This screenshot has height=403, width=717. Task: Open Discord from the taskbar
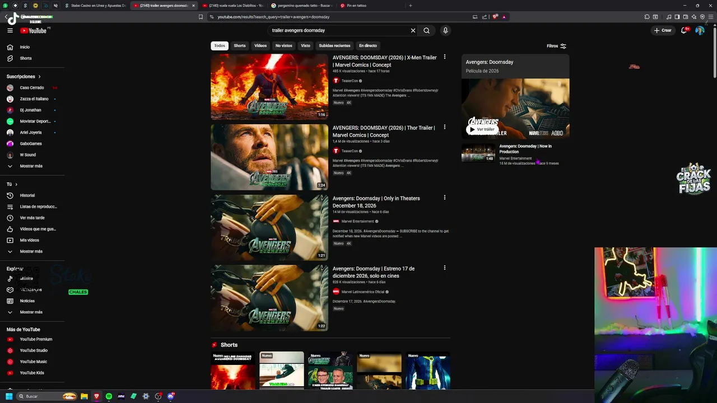tap(171, 396)
